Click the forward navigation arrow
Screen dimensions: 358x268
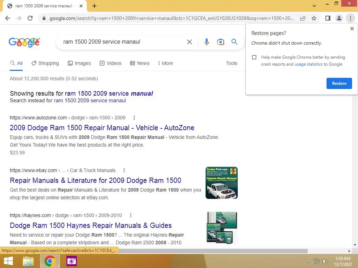[x=19, y=18]
